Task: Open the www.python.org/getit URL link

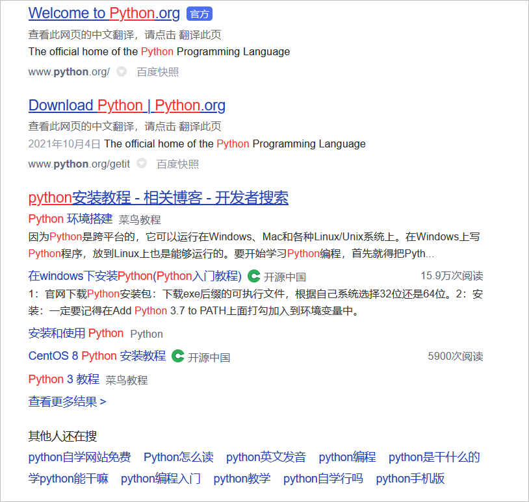Action: (x=79, y=164)
